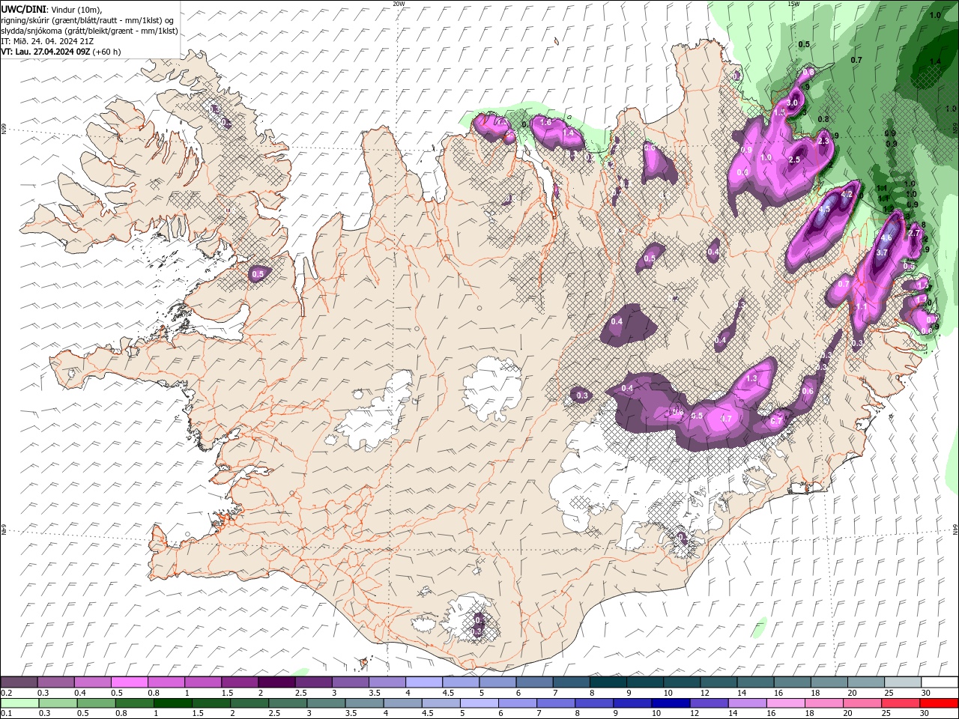Pick the deep blue 10 swatch in rain scale

coord(670,703)
